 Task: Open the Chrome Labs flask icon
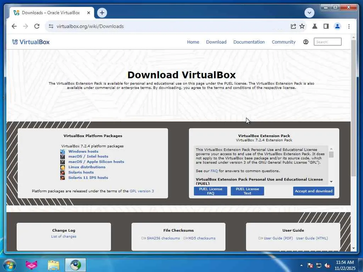tap(315, 26)
